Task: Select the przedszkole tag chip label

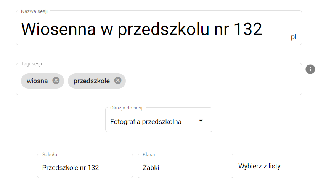Action: coord(92,81)
